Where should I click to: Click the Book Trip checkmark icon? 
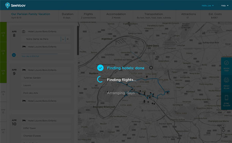click(x=226, y=63)
